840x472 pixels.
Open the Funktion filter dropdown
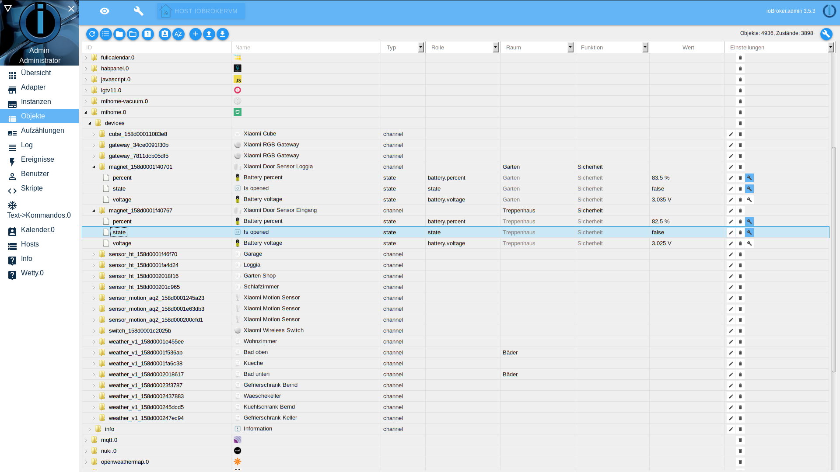click(x=645, y=47)
